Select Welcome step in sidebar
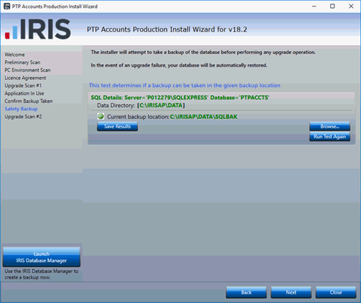This screenshot has width=361, height=303. (14, 55)
